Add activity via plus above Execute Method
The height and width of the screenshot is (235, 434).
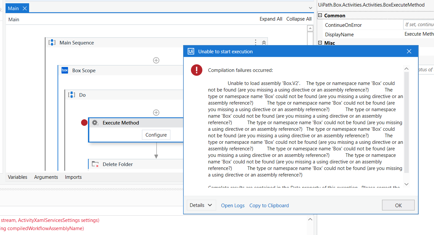pyautogui.click(x=156, y=112)
